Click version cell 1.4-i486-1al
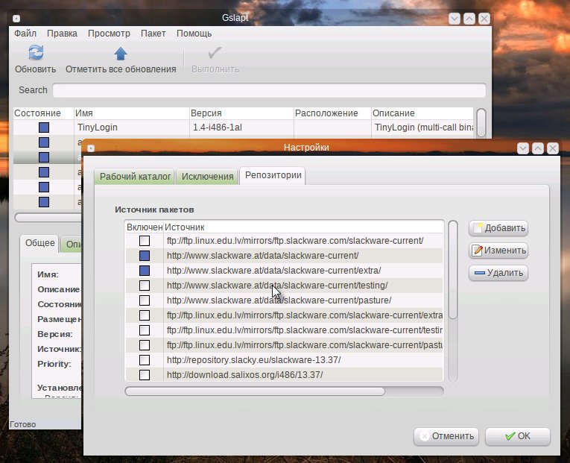Viewport: 570px width, 463px height. pos(217,127)
